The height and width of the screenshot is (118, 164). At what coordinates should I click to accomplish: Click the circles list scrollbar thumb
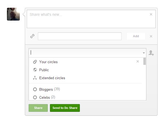point(145,61)
